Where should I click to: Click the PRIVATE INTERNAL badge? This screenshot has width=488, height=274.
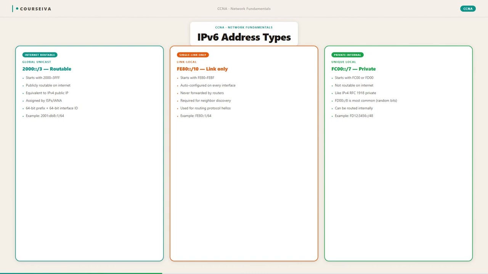[347, 55]
